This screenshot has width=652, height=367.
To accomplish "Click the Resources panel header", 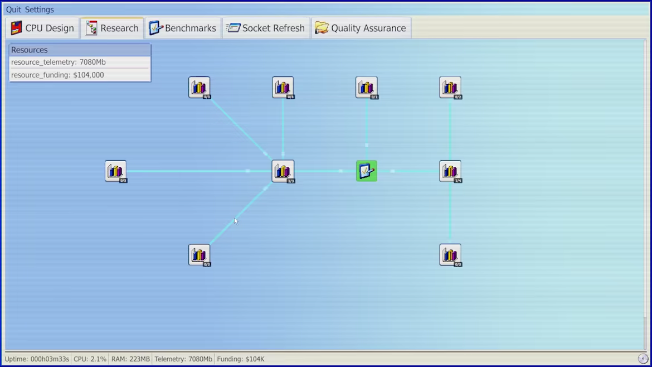I will point(80,50).
